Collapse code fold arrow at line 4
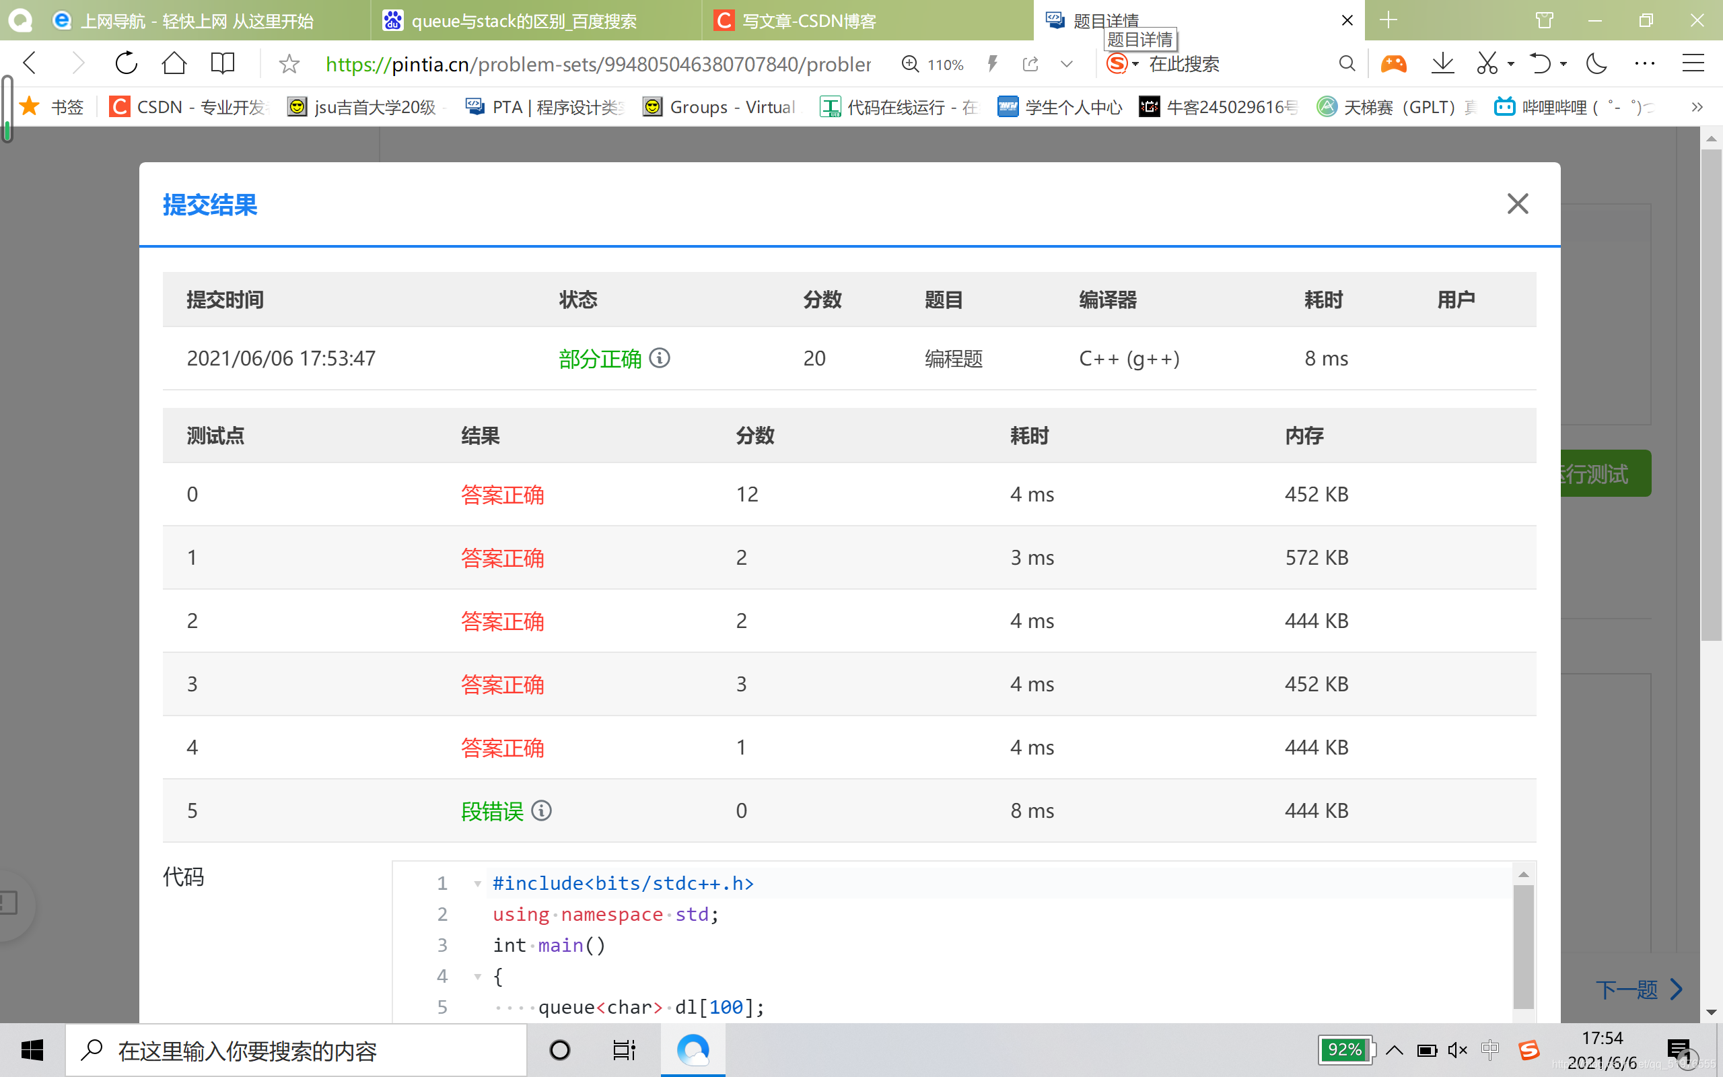The image size is (1723, 1077). [478, 977]
